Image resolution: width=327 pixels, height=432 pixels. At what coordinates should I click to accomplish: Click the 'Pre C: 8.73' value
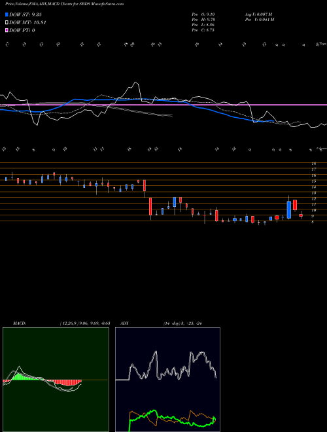point(203,30)
